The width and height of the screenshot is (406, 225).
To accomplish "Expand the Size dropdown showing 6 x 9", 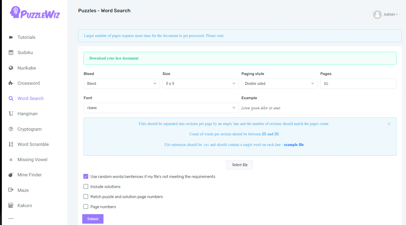I will click(x=200, y=84).
